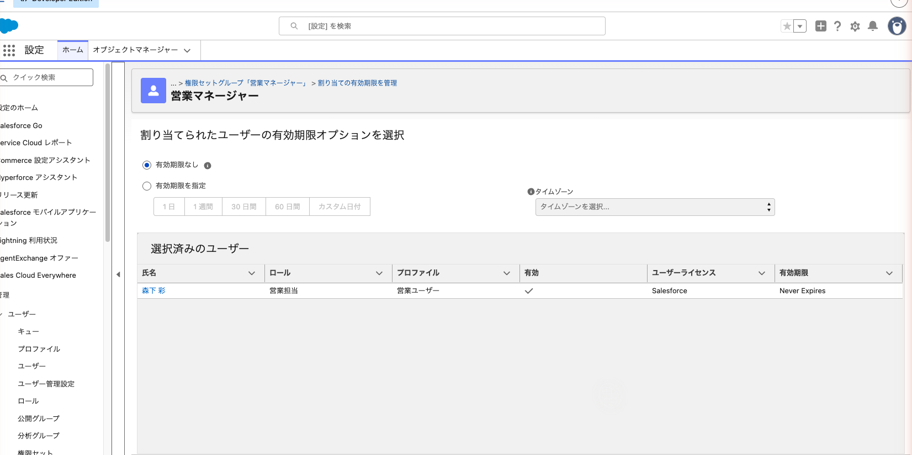This screenshot has width=912, height=455.
Task: Collapse the sidebar with the arrow handle
Action: point(118,274)
